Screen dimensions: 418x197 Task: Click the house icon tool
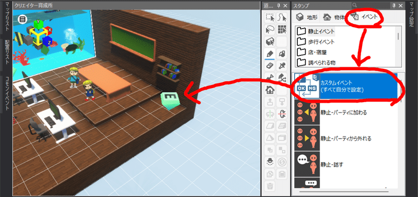click(270, 90)
